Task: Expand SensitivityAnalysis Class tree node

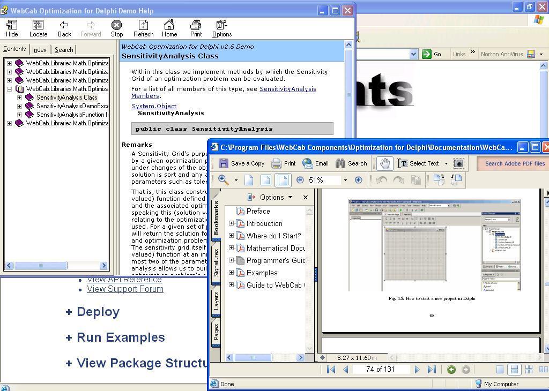Action: 20,97
